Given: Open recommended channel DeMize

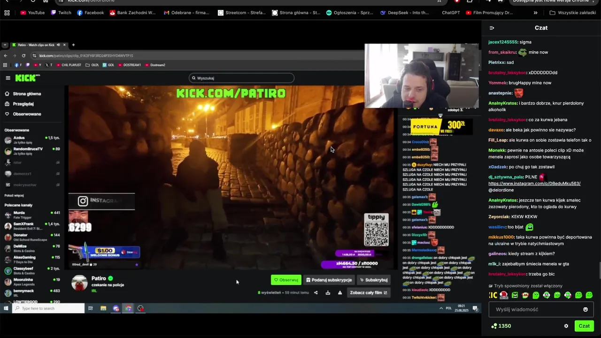Looking at the screenshot, I should click(x=32, y=248).
